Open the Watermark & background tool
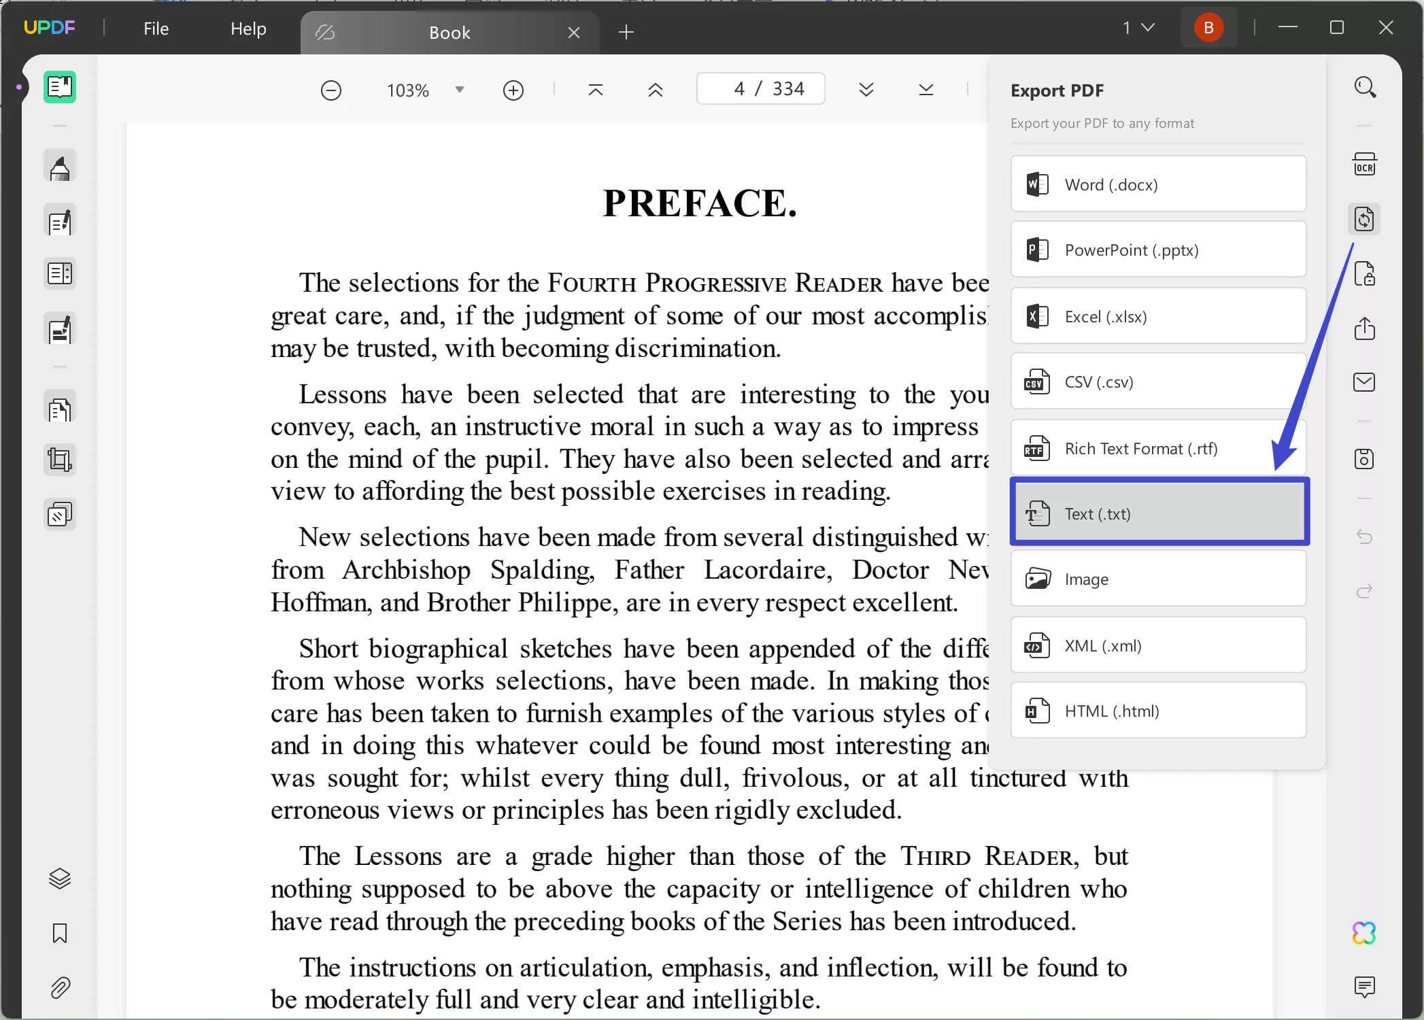The width and height of the screenshot is (1424, 1020). pyautogui.click(x=60, y=514)
